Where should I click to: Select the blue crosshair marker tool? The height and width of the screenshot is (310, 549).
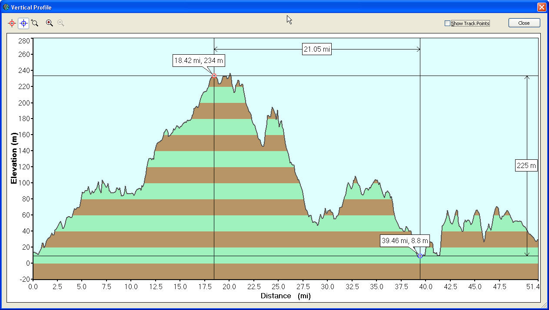pyautogui.click(x=23, y=23)
